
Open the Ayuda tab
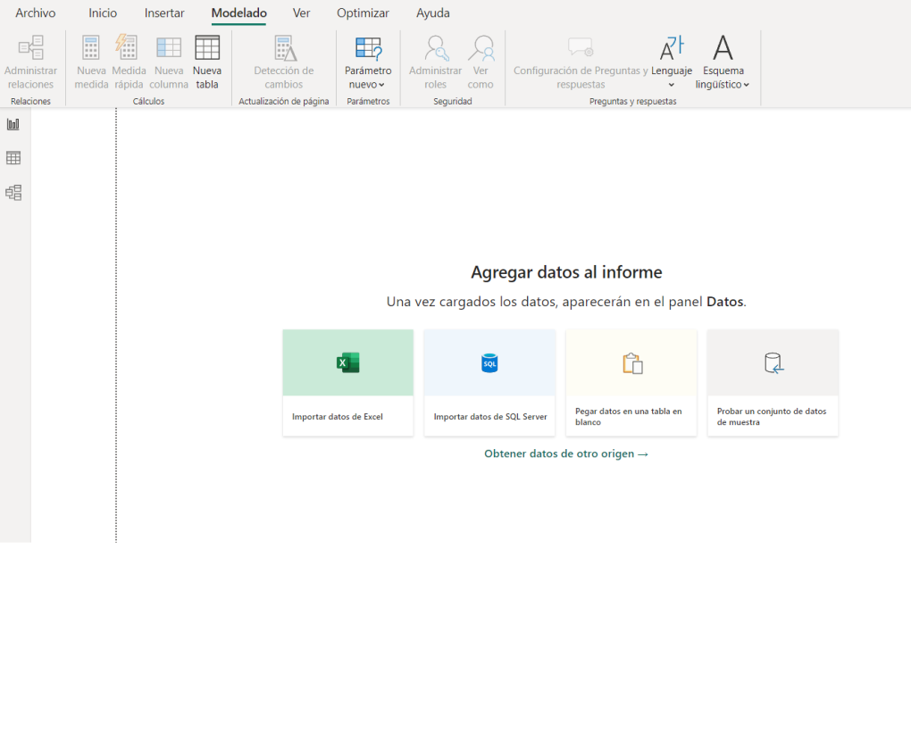[433, 12]
